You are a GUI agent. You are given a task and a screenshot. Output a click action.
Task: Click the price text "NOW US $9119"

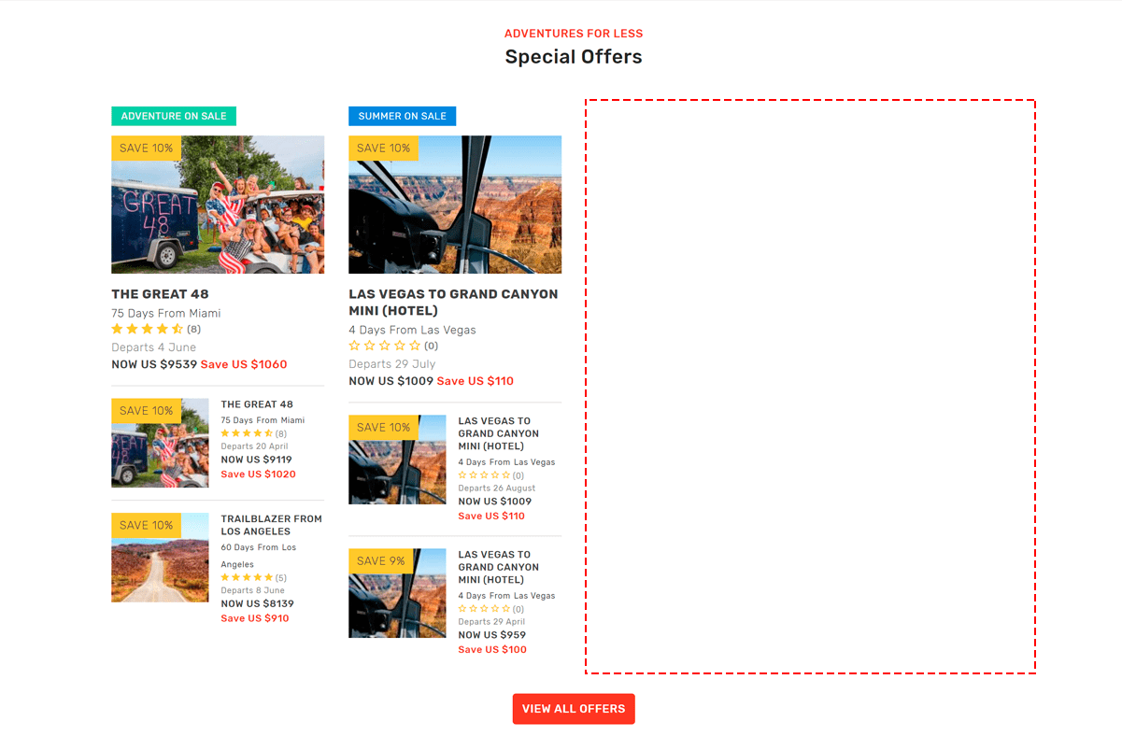[x=256, y=460]
